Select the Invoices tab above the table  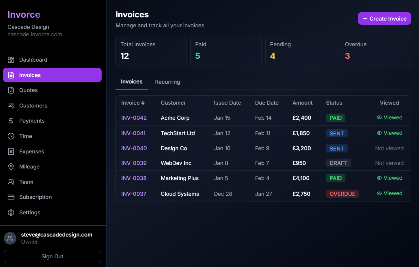[x=132, y=82]
